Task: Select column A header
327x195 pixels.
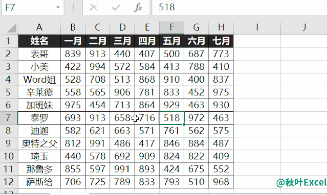Action: point(39,28)
